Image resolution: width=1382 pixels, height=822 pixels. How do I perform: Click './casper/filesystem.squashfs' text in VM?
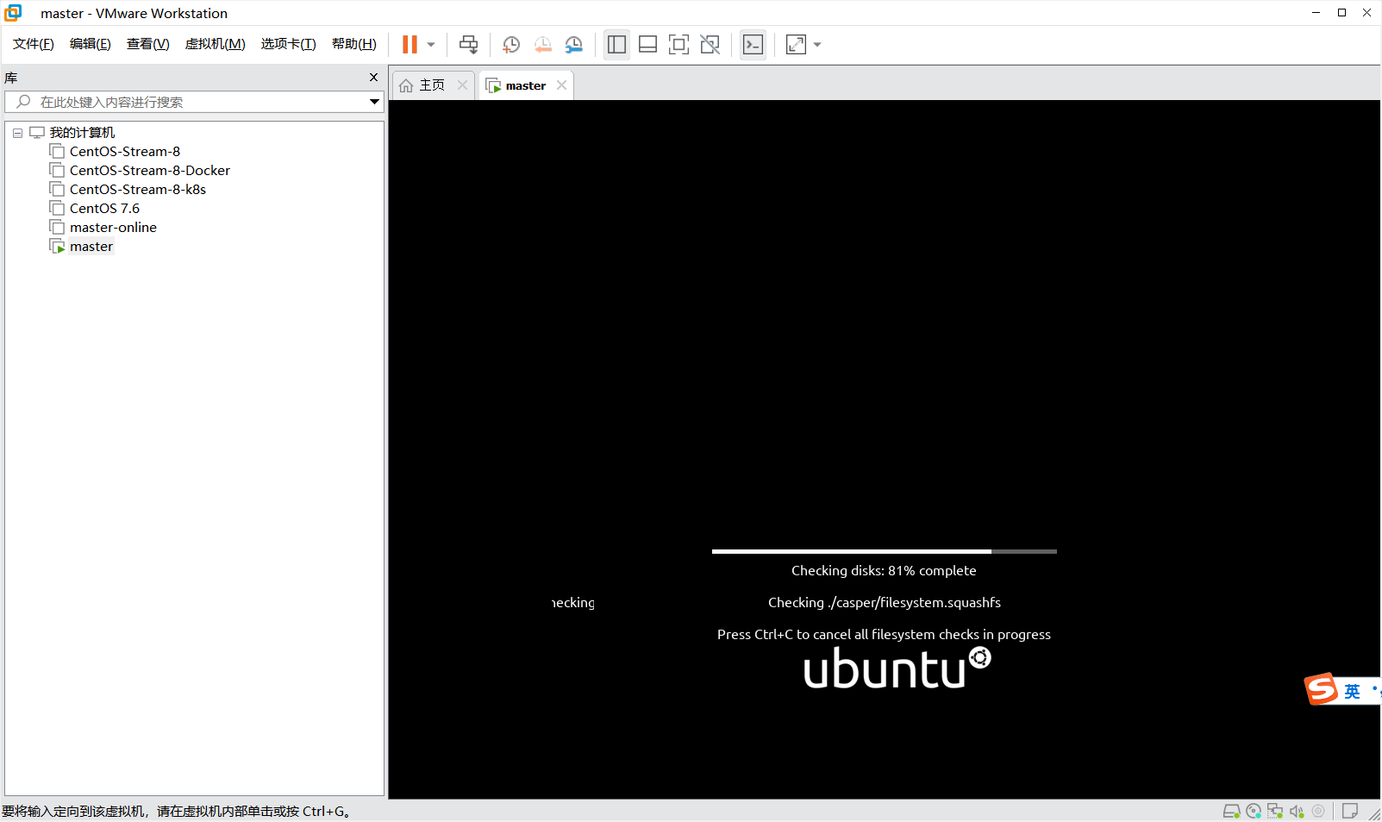pyautogui.click(x=914, y=603)
